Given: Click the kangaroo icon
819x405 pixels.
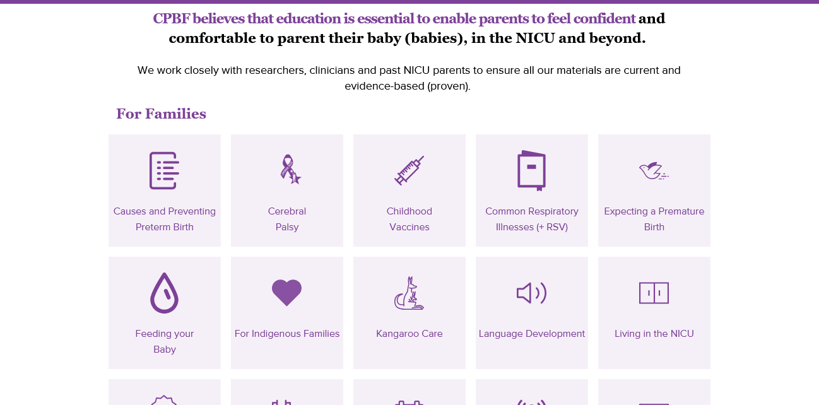Looking at the screenshot, I should (x=409, y=293).
